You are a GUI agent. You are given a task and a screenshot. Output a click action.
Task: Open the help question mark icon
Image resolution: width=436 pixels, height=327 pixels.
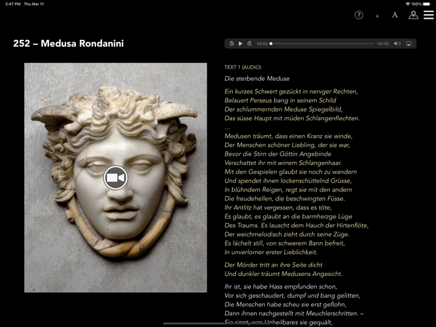point(359,15)
